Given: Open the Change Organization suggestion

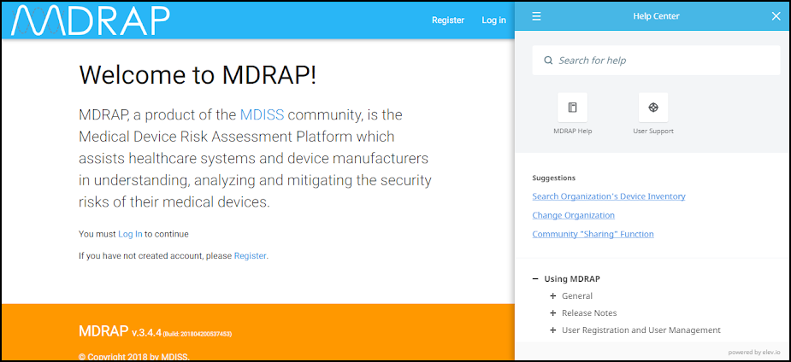Looking at the screenshot, I should pos(573,215).
